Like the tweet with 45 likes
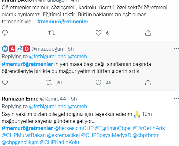 pyautogui.click(x=98, y=83)
